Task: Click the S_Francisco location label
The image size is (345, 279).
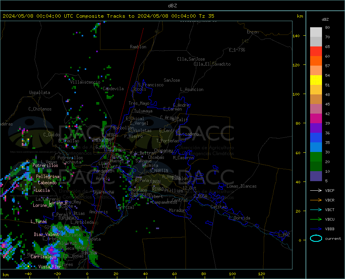Action: (x=151, y=85)
